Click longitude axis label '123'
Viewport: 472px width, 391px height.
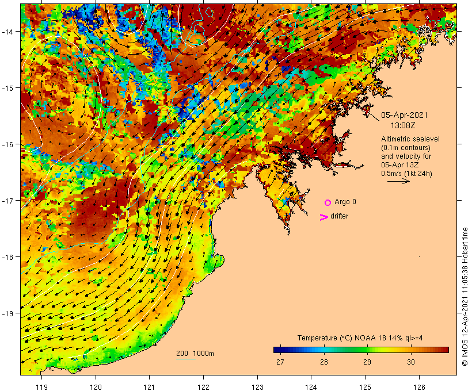(x=257, y=387)
